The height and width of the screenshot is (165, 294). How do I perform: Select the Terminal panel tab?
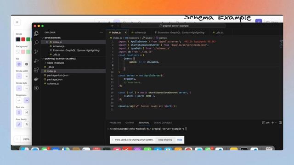(x=144, y=123)
